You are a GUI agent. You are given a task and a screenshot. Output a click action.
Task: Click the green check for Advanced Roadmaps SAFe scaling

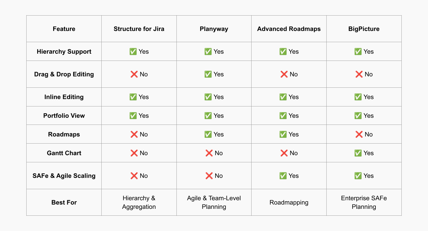(x=283, y=176)
